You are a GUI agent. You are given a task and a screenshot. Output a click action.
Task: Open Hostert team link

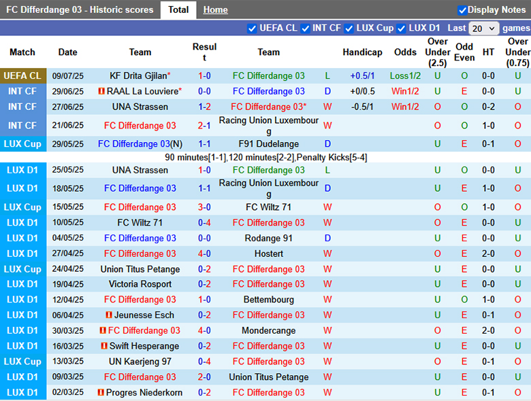point(268,254)
